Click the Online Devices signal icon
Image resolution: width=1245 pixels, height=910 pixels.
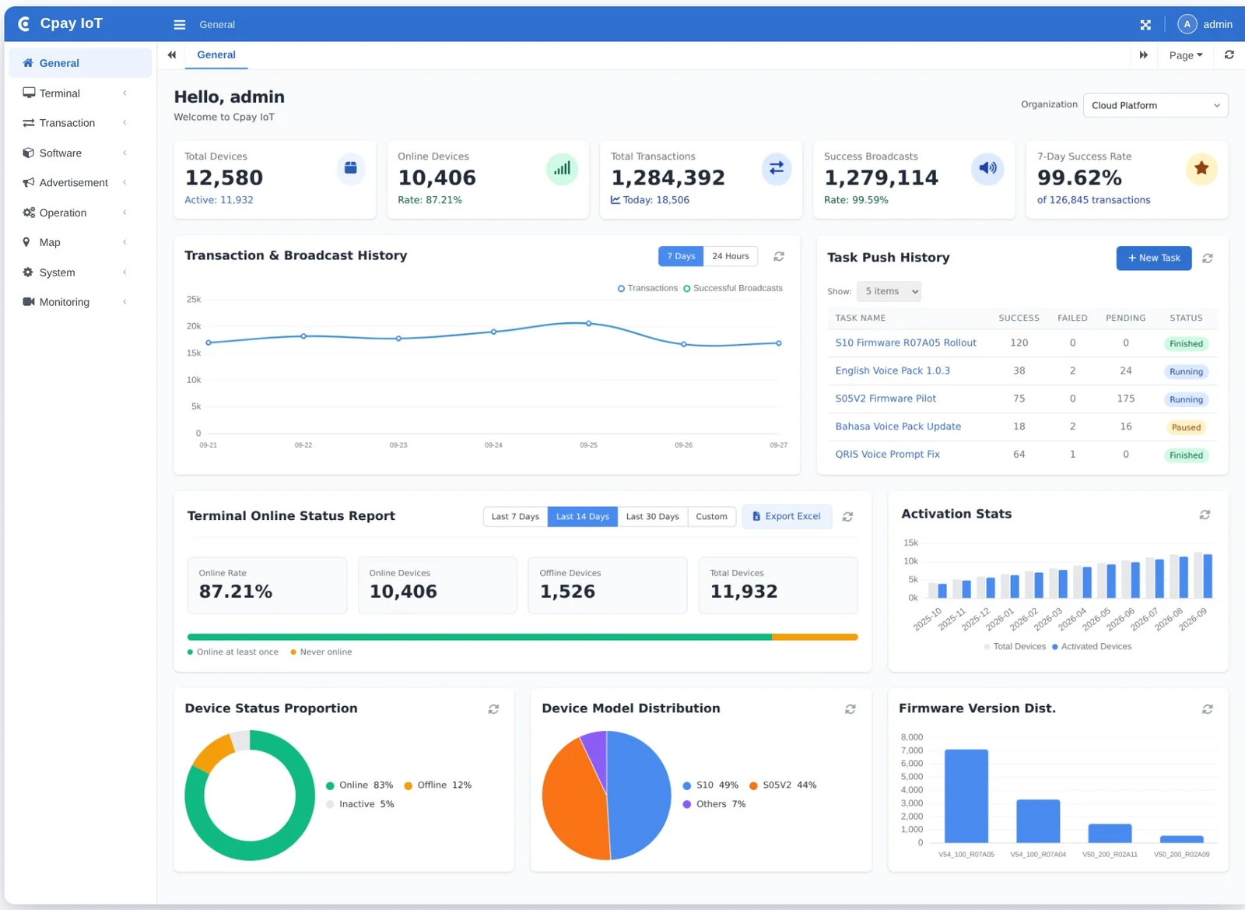562,168
